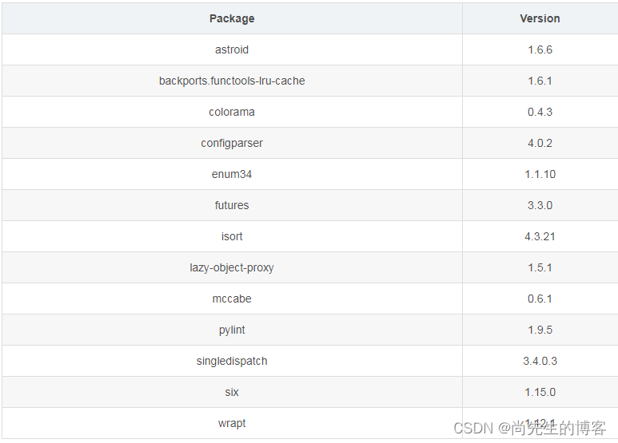Click the isort package name

click(232, 236)
